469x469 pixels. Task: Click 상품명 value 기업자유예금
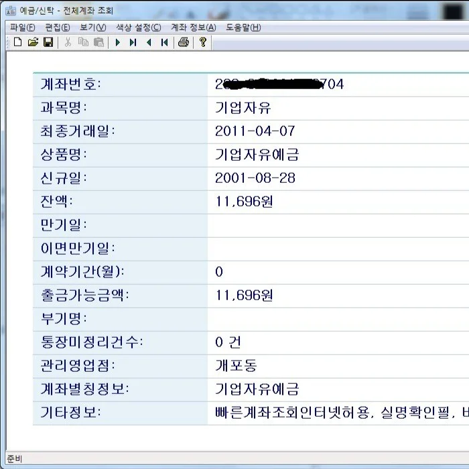(x=257, y=155)
